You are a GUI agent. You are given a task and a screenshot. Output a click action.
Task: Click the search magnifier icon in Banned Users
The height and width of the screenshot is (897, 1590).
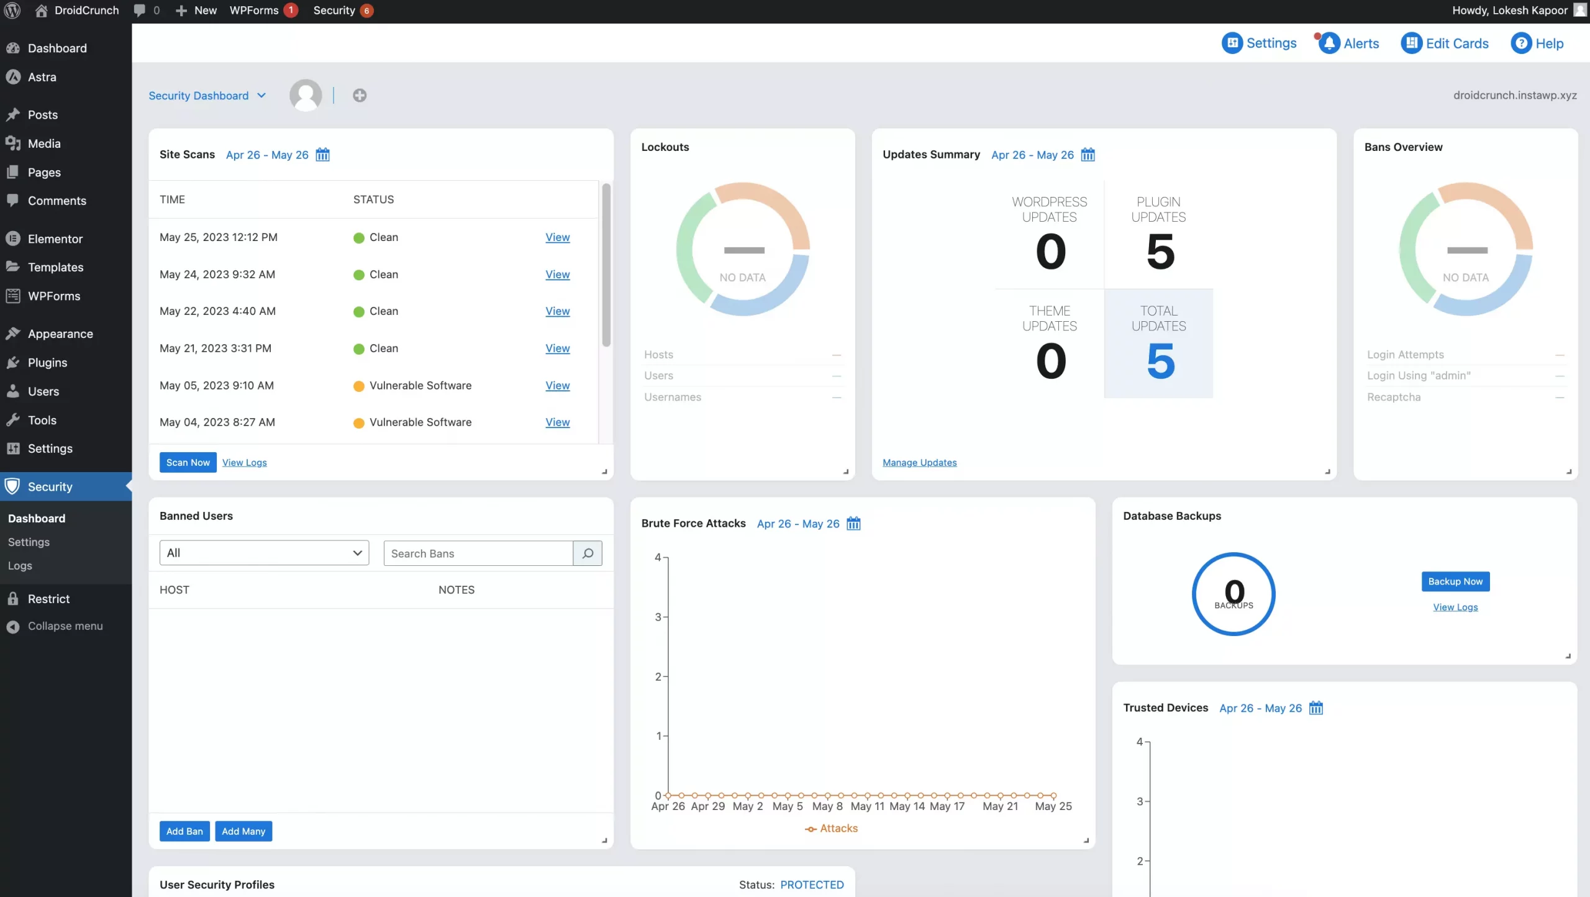[x=586, y=553]
